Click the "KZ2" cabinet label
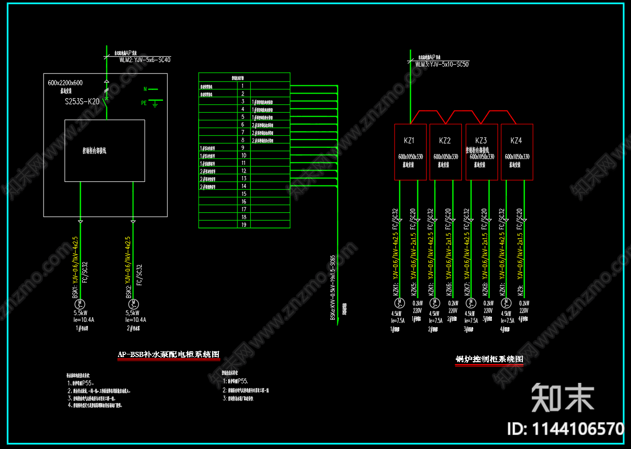The image size is (631, 449). (x=445, y=141)
